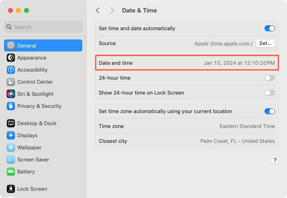Image resolution: width=287 pixels, height=198 pixels.
Task: Click the Set... source button
Action: tap(265, 43)
